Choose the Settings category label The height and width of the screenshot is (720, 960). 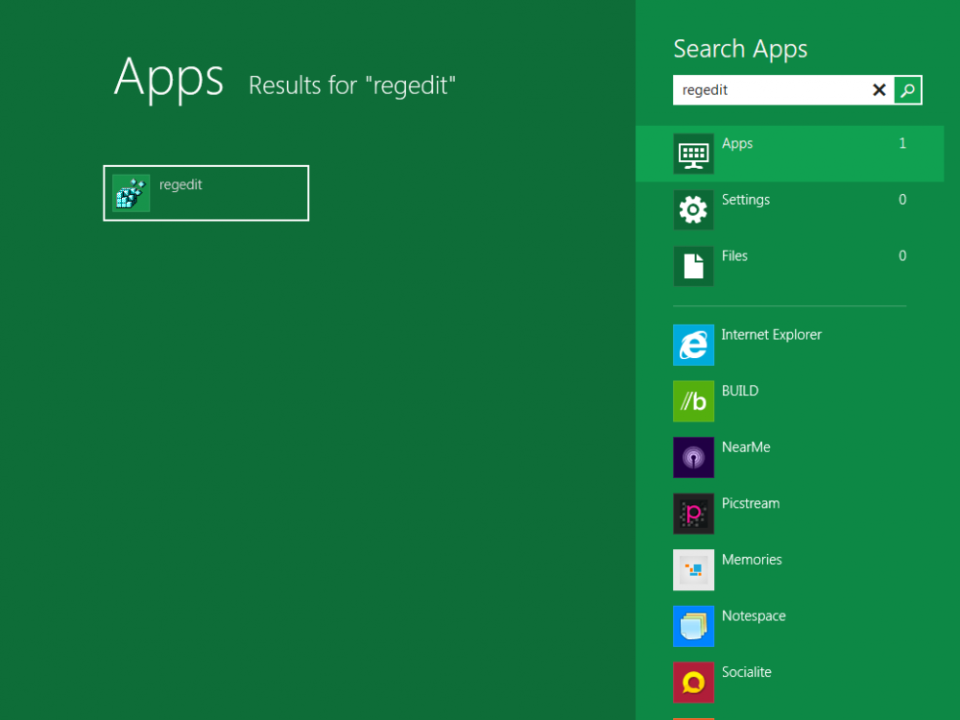tap(746, 201)
